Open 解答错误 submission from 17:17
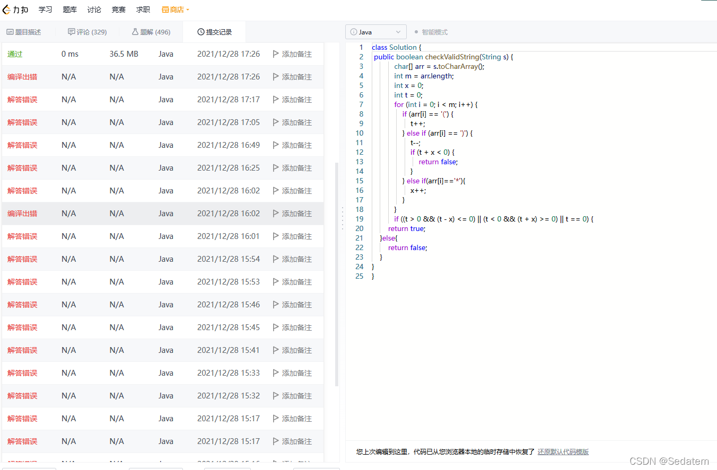 point(22,100)
